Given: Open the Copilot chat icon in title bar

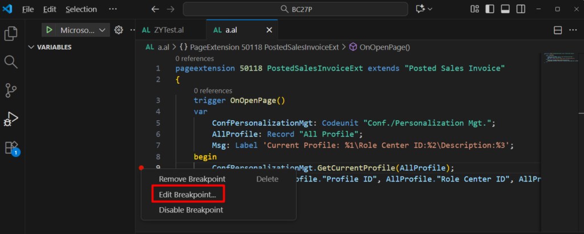Looking at the screenshot, I should (x=421, y=9).
